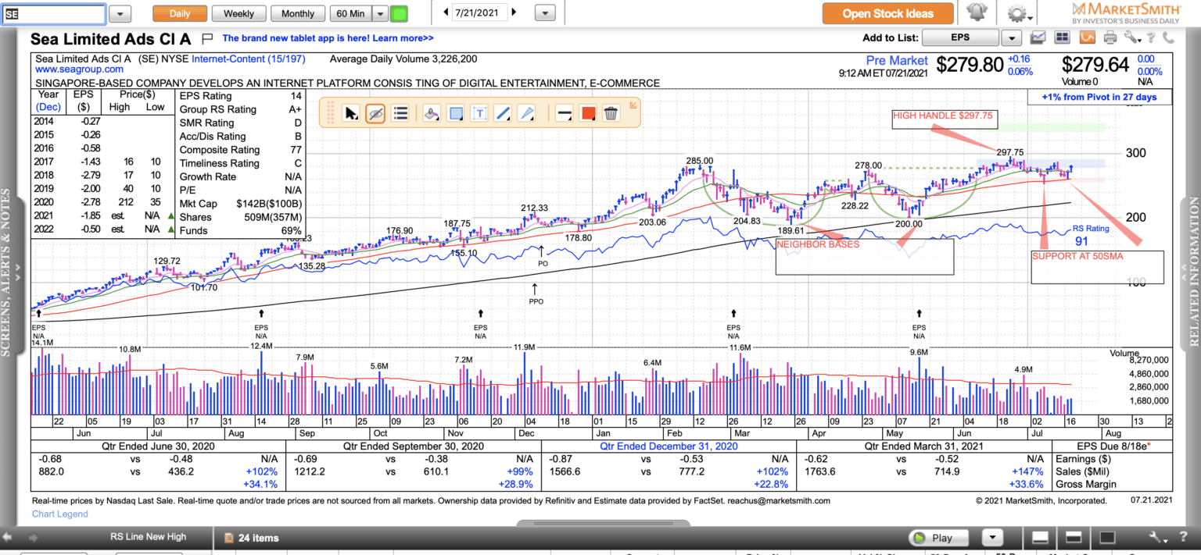Select the 60 Min intraday button
Image resolution: width=1201 pixels, height=555 pixels.
click(350, 13)
